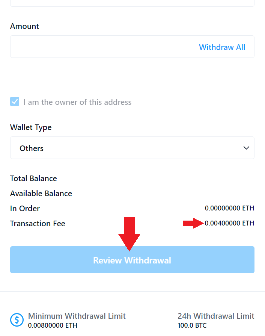The height and width of the screenshot is (336, 265).
Task: Click the Withdraw All link
Action: click(222, 47)
